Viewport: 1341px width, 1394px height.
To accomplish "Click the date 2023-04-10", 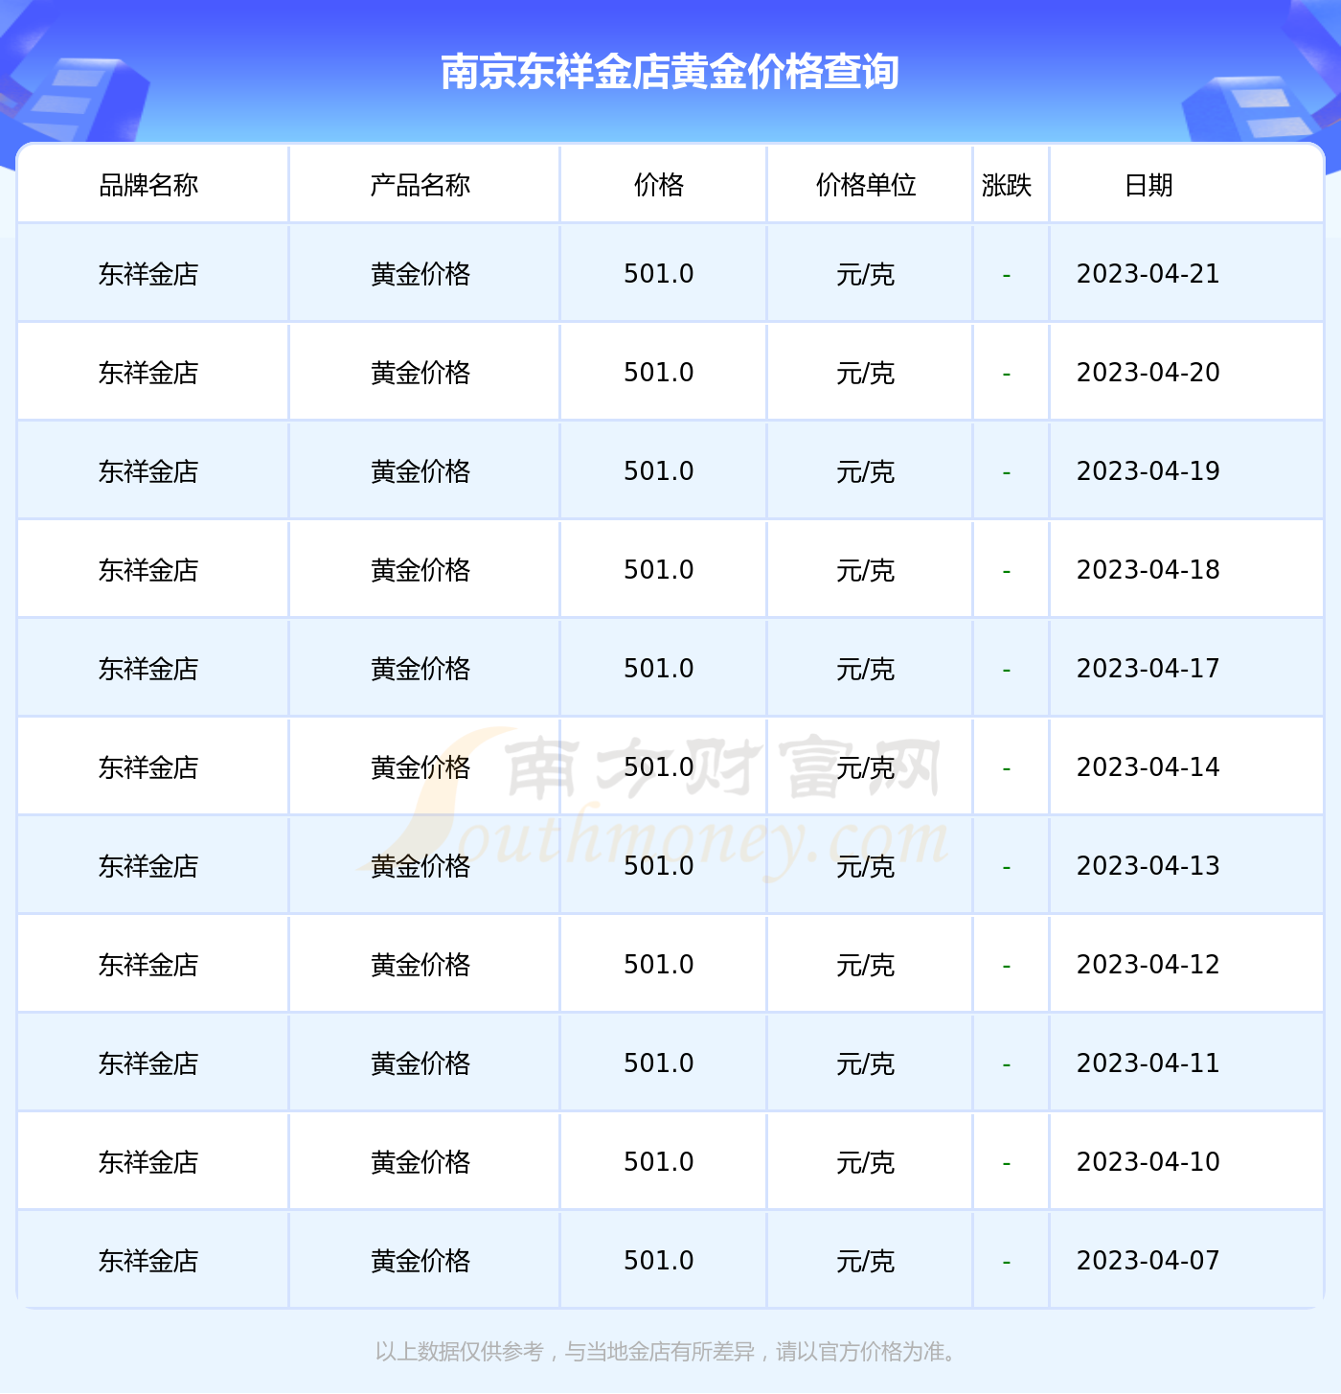I will coord(1148,1162).
